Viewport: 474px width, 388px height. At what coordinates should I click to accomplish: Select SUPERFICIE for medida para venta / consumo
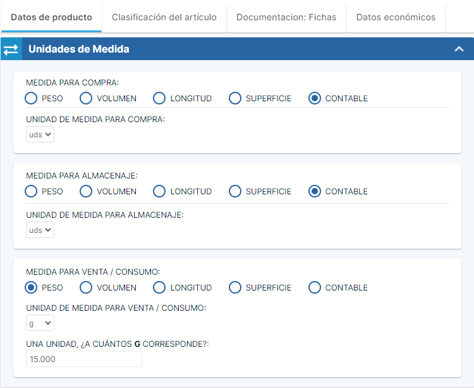235,287
